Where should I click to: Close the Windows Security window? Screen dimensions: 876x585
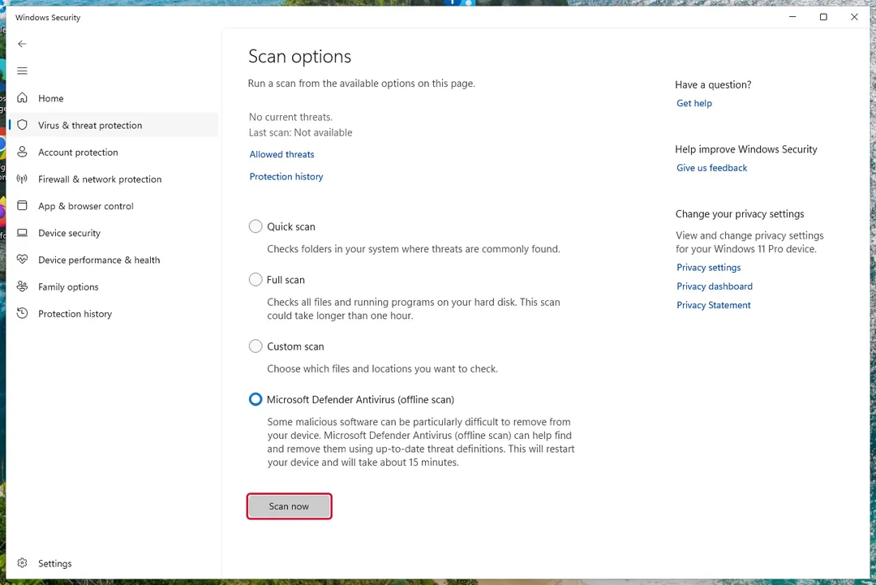tap(854, 17)
